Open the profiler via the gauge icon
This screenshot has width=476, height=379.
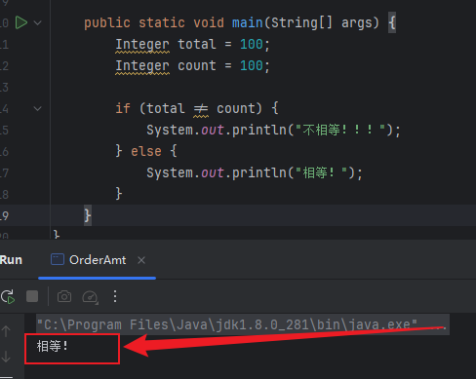[x=90, y=297]
